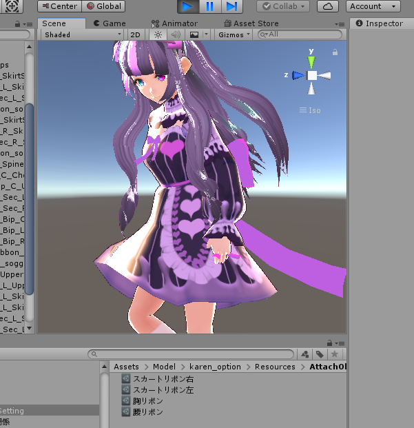Click the hierarchy vertical scrollbar thumb

[29, 199]
